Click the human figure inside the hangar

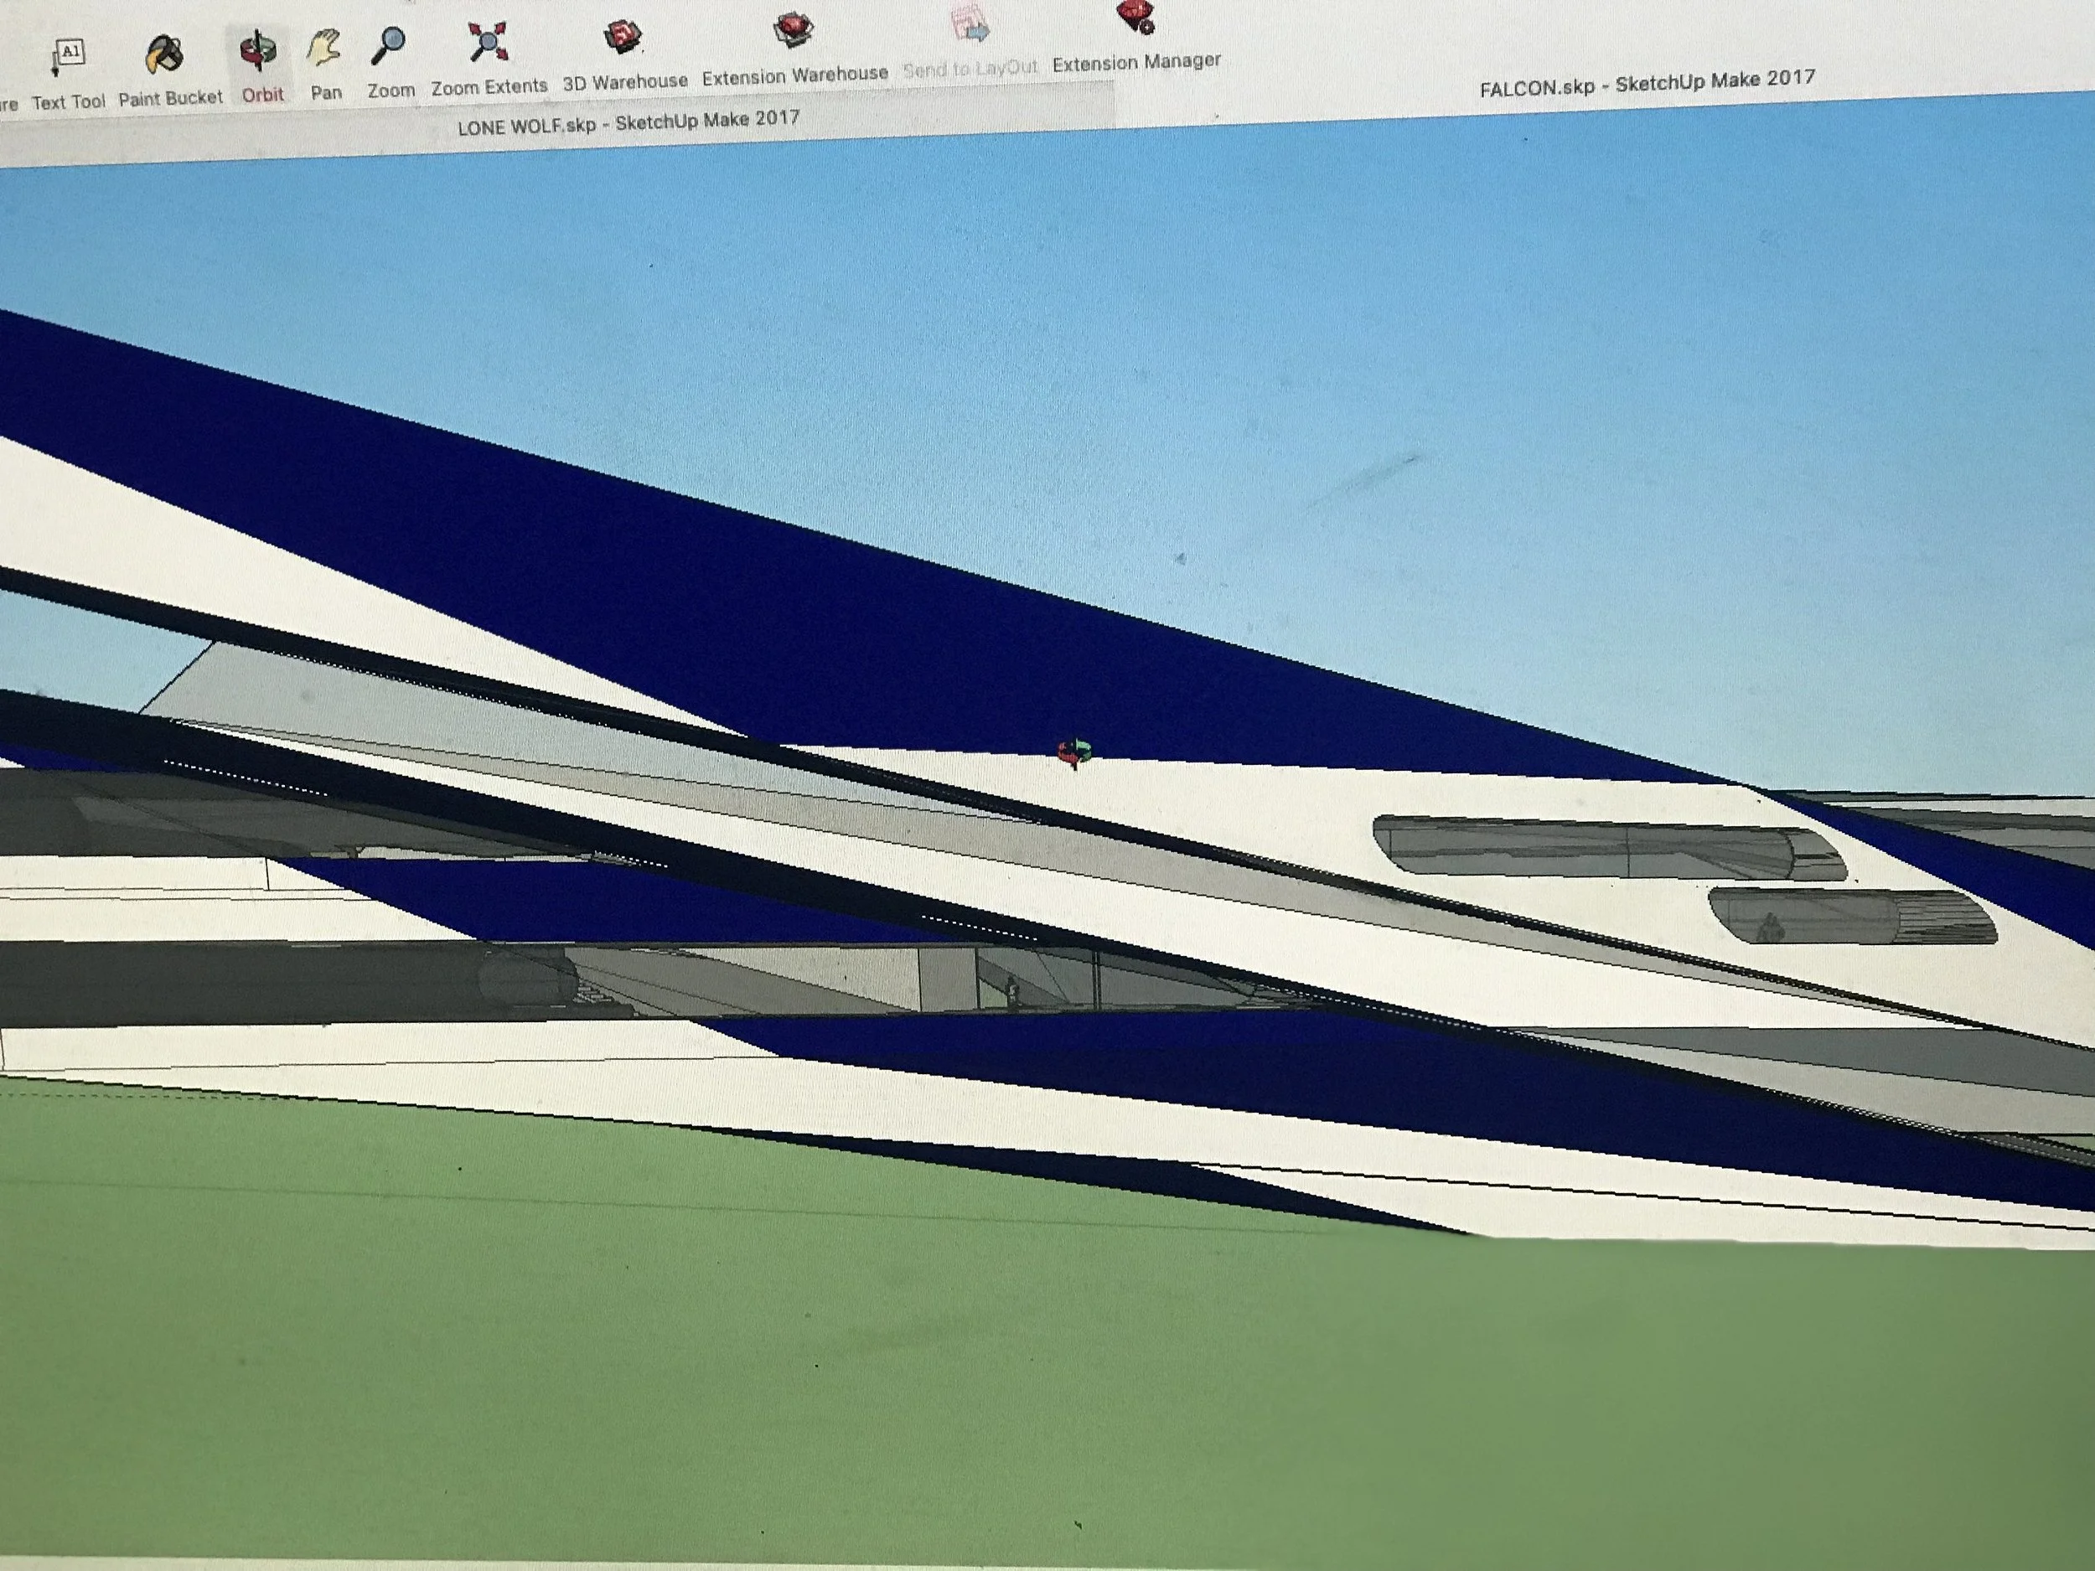(1012, 991)
